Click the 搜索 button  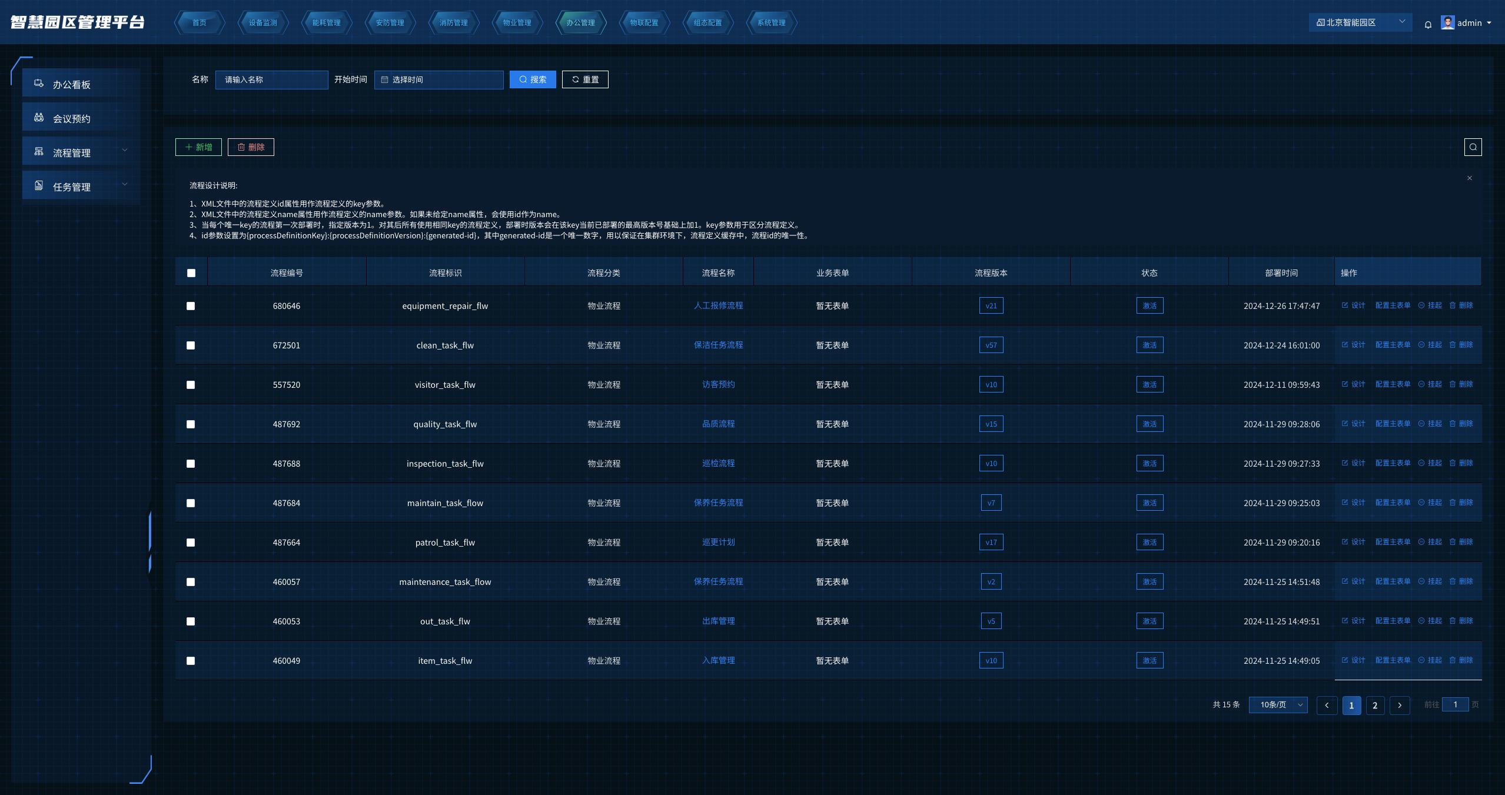click(533, 80)
